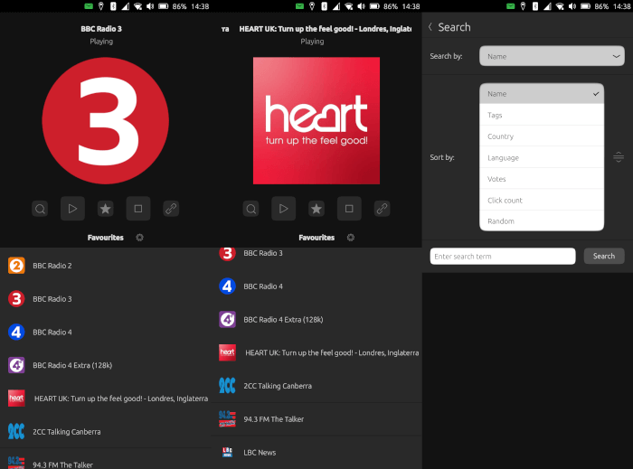633x469 pixels.
Task: Select 2CC Talking Canberra in the first list
Action: [106, 431]
